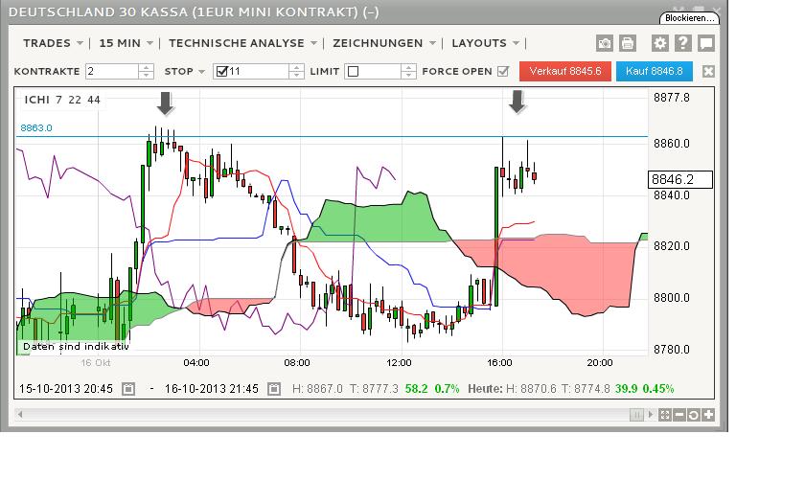Open the 15 Min timeframe dropdown
The image size is (805, 503).
pyautogui.click(x=126, y=43)
